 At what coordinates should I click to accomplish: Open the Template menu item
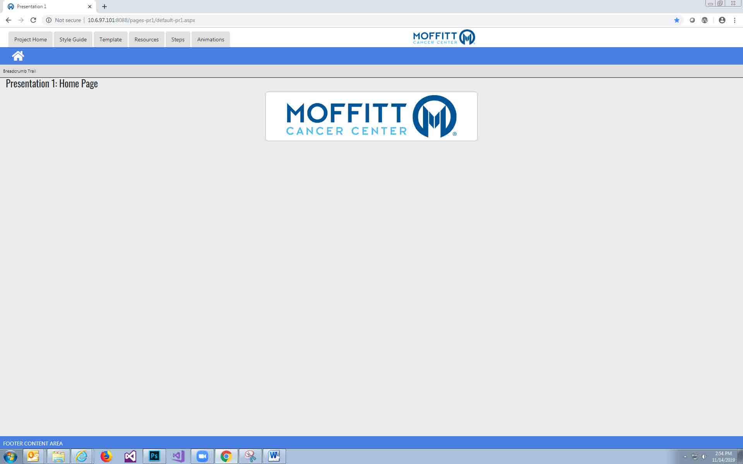click(x=110, y=39)
